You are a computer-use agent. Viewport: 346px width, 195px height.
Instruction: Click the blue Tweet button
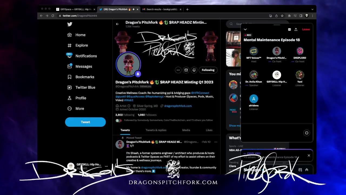[85, 122]
